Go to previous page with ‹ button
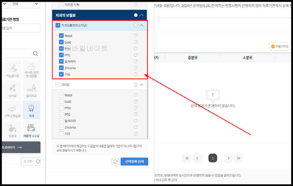 (x=197, y=158)
